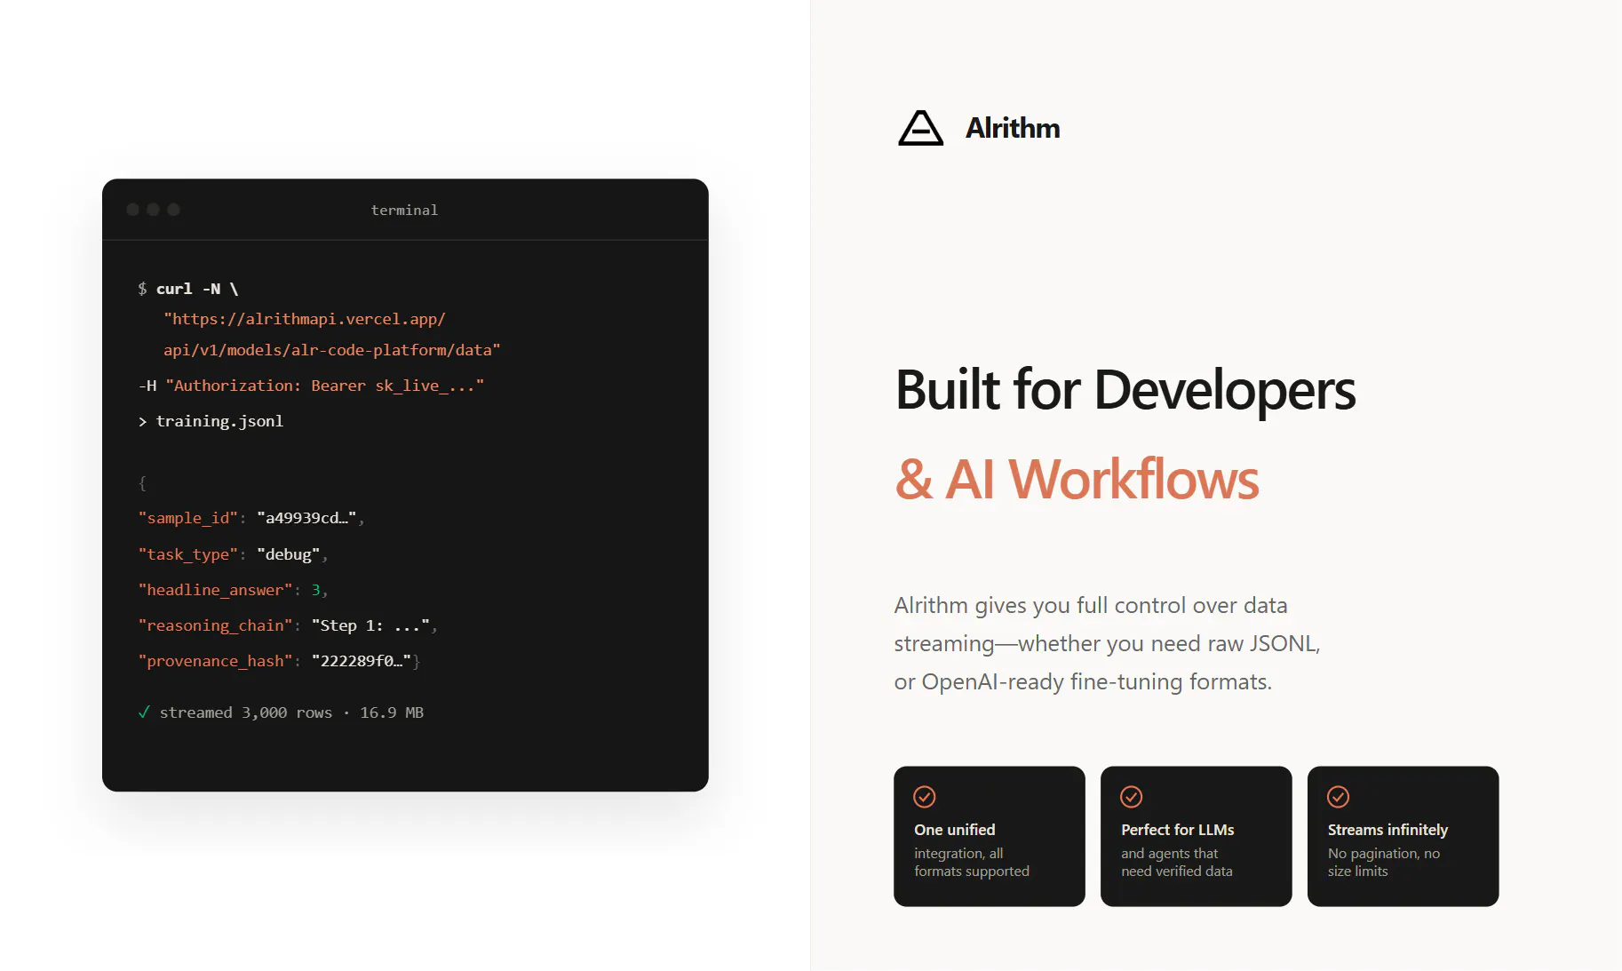This screenshot has height=971, width=1622.
Task: Click the green checkmark beside streamed rows
Action: [144, 712]
